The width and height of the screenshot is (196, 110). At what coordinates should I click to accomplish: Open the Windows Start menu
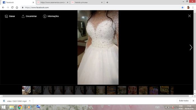(3, 107)
